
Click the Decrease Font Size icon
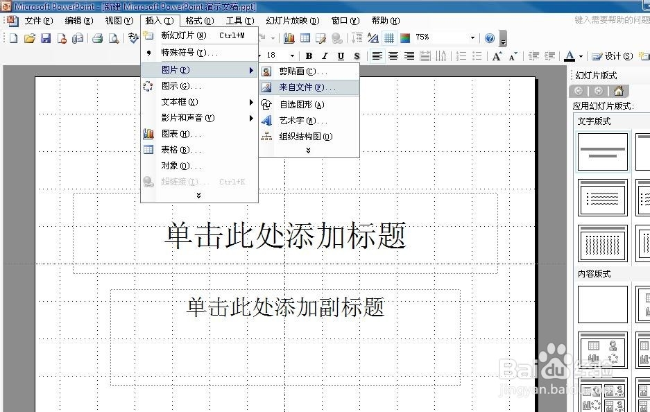tap(513, 56)
